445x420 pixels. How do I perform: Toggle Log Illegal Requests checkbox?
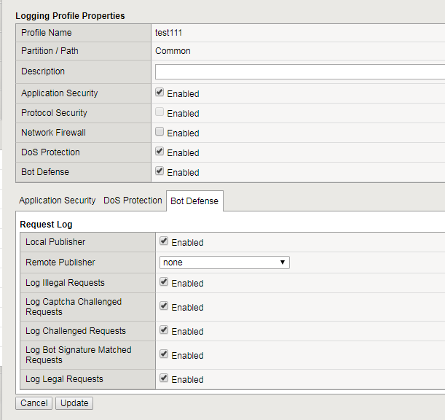tap(164, 283)
